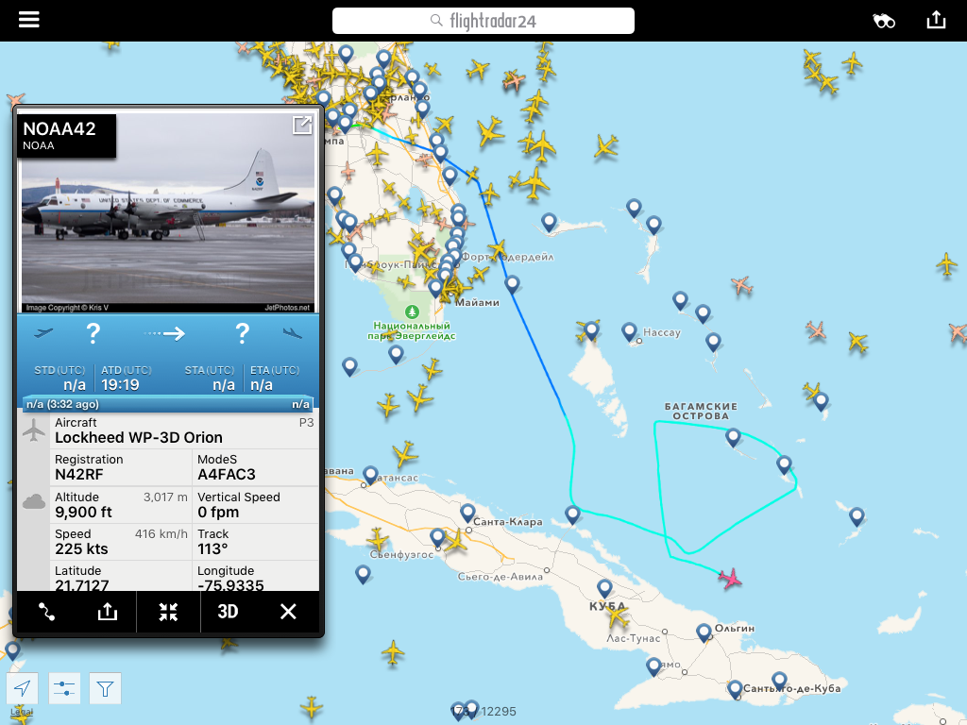Screen dimensions: 967x725
Task: Share NOAA42 flight from panel toolbar
Action: 108,612
